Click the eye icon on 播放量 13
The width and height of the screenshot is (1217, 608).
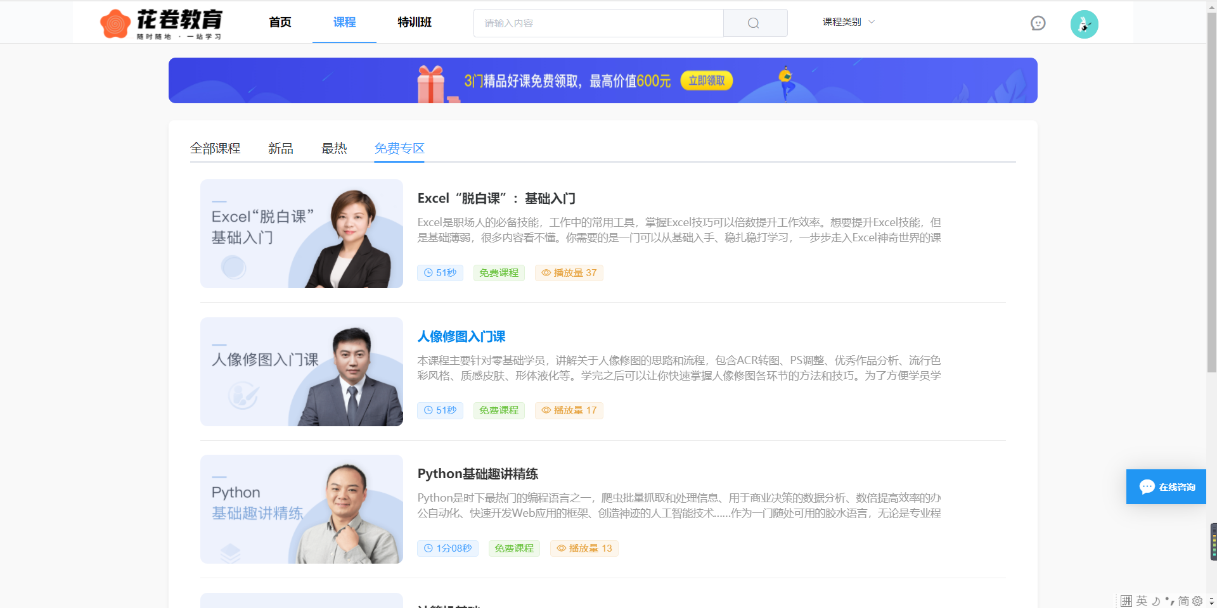(561, 548)
